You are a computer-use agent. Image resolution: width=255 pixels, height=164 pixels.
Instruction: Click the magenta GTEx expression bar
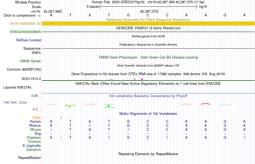click(x=142, y=79)
